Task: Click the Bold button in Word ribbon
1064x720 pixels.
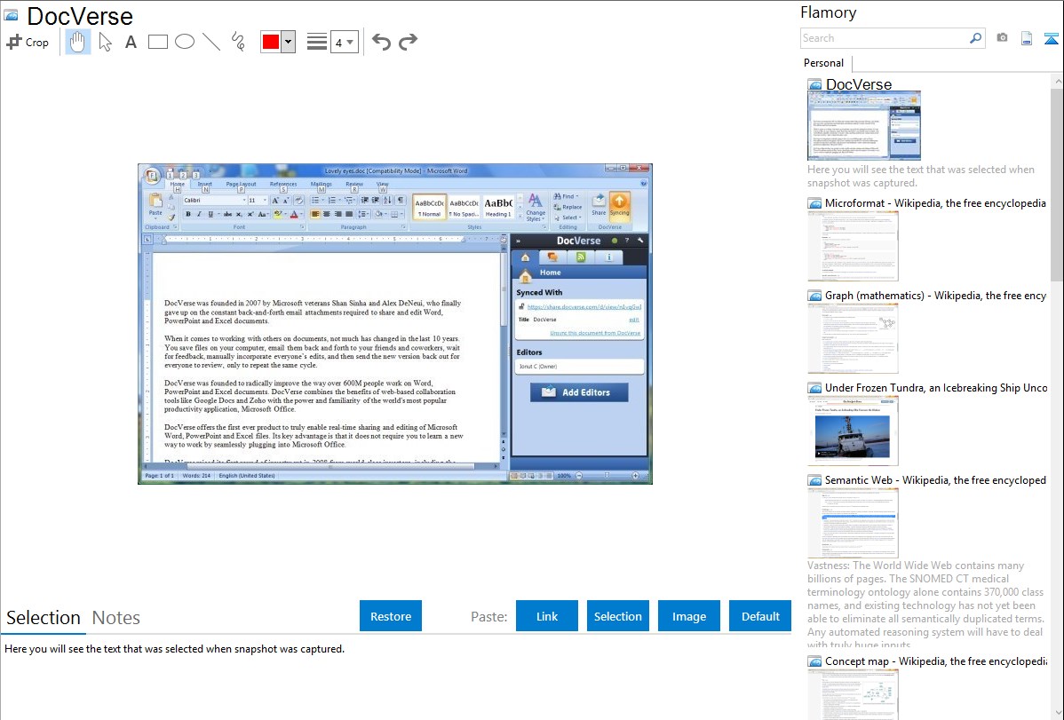Action: pyautogui.click(x=188, y=215)
